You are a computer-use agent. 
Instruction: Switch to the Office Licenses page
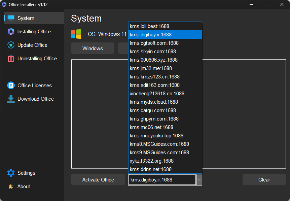click(x=34, y=85)
